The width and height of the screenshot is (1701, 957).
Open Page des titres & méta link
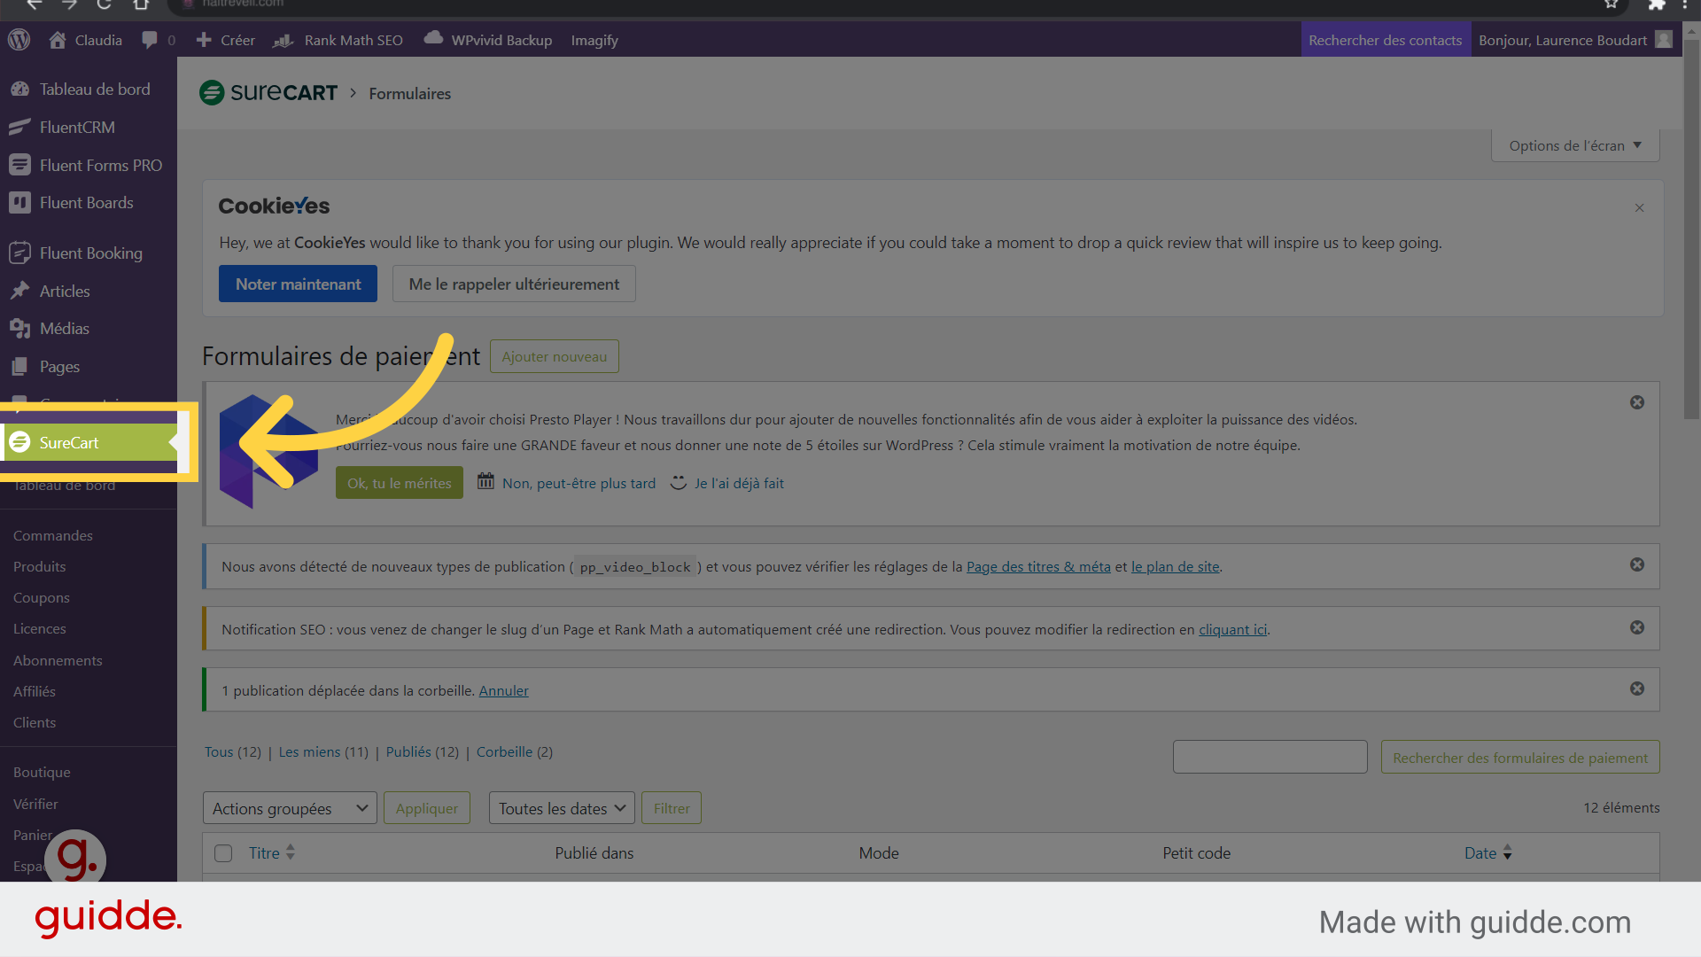[1038, 566]
